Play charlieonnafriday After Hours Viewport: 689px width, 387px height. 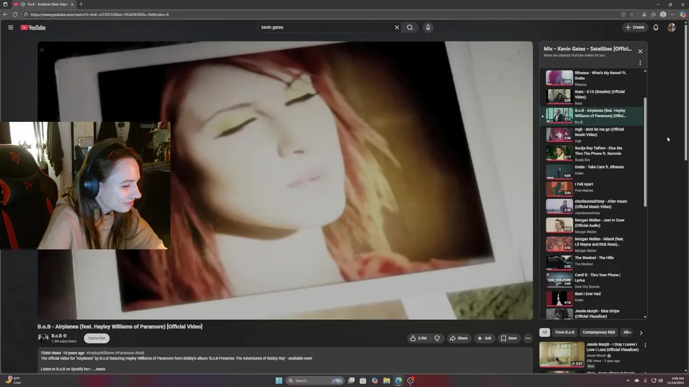(592, 206)
